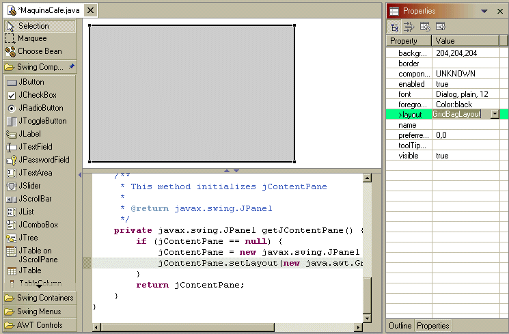Click Restore Default Value properties icon
Image resolution: width=509 pixels, height=334 pixels.
click(x=425, y=27)
